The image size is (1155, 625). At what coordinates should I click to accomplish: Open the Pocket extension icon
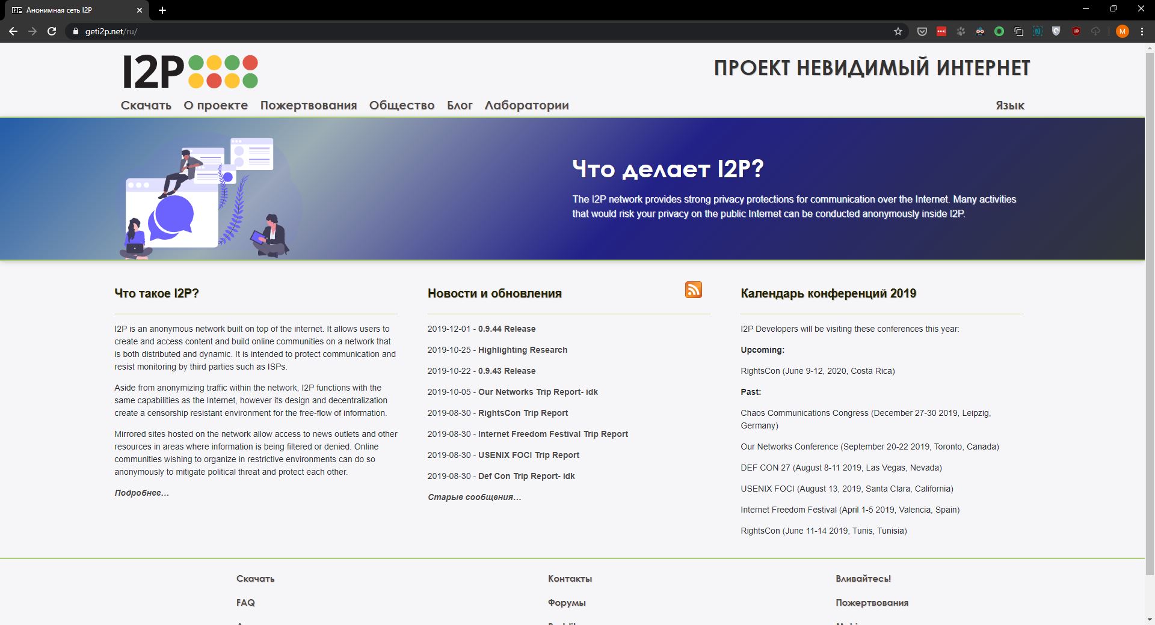(x=922, y=31)
